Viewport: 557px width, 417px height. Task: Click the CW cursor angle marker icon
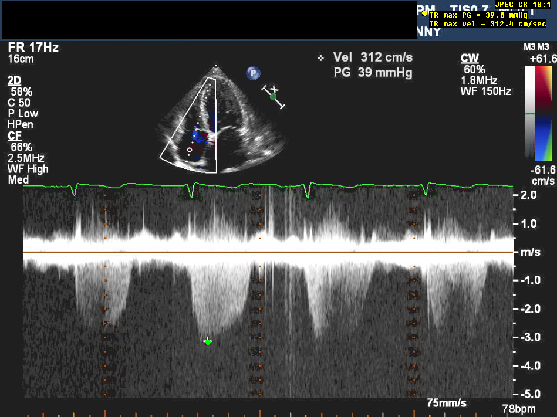point(274,97)
